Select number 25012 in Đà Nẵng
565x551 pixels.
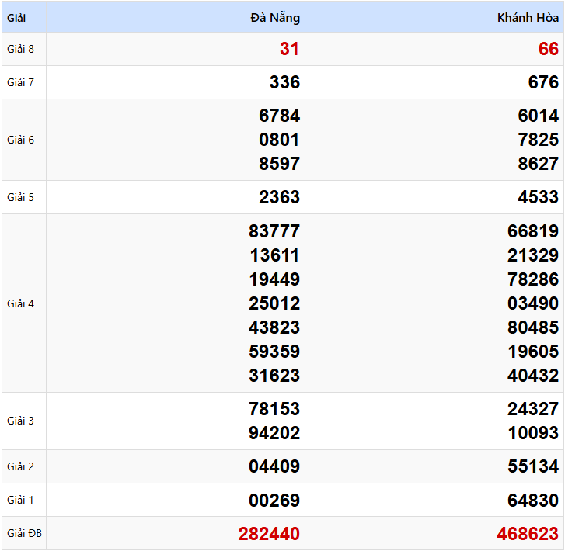(x=274, y=303)
